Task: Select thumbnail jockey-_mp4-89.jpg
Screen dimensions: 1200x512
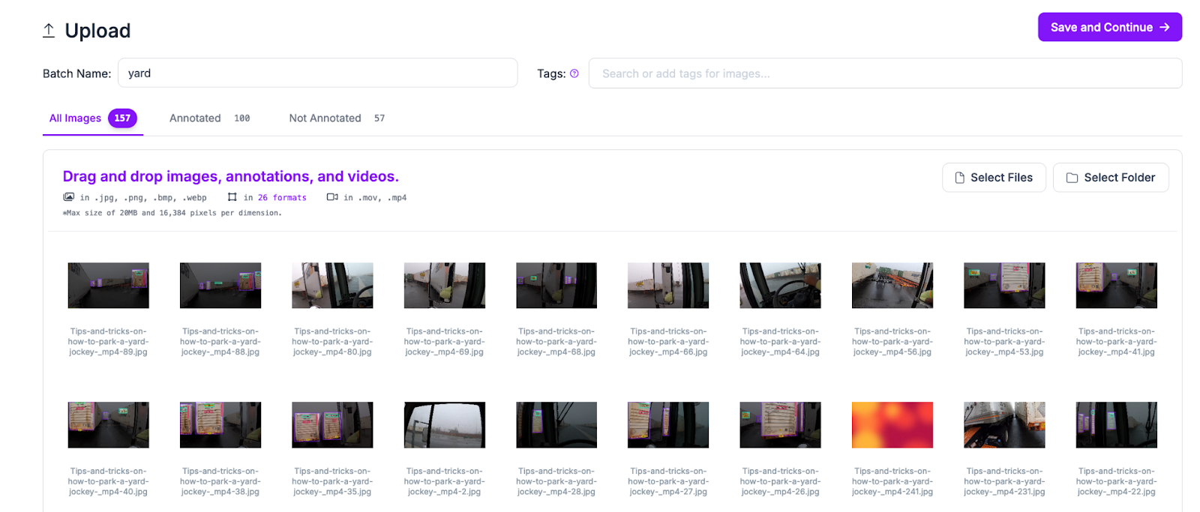Action: [x=109, y=286]
